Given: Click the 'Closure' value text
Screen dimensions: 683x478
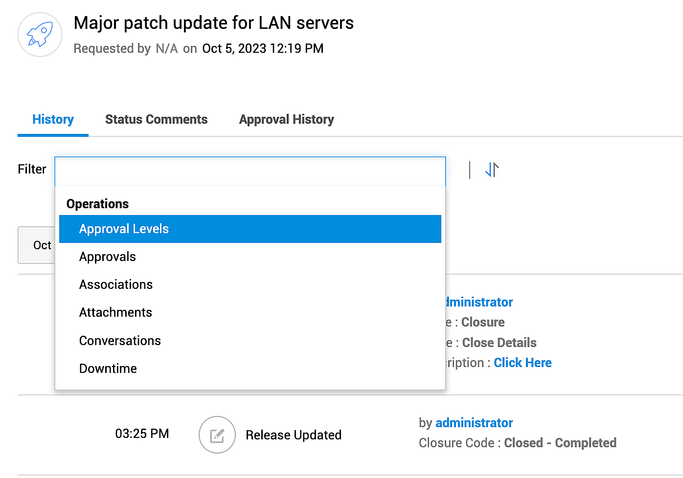Looking at the screenshot, I should pos(483,322).
